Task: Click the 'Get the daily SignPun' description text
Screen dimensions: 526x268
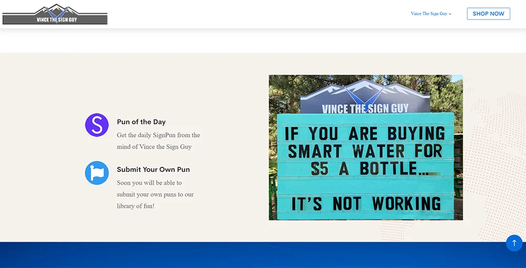Action: point(158,141)
